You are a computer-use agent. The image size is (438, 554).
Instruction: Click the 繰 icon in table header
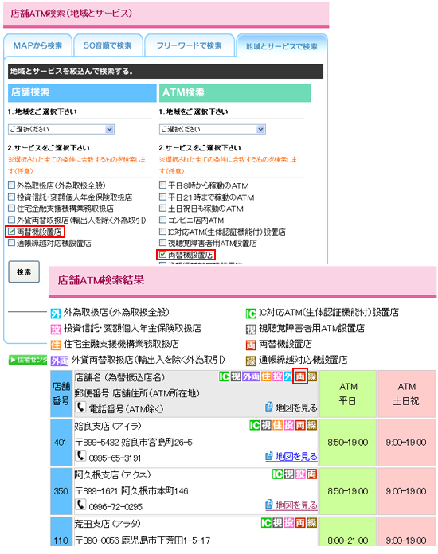click(x=312, y=376)
